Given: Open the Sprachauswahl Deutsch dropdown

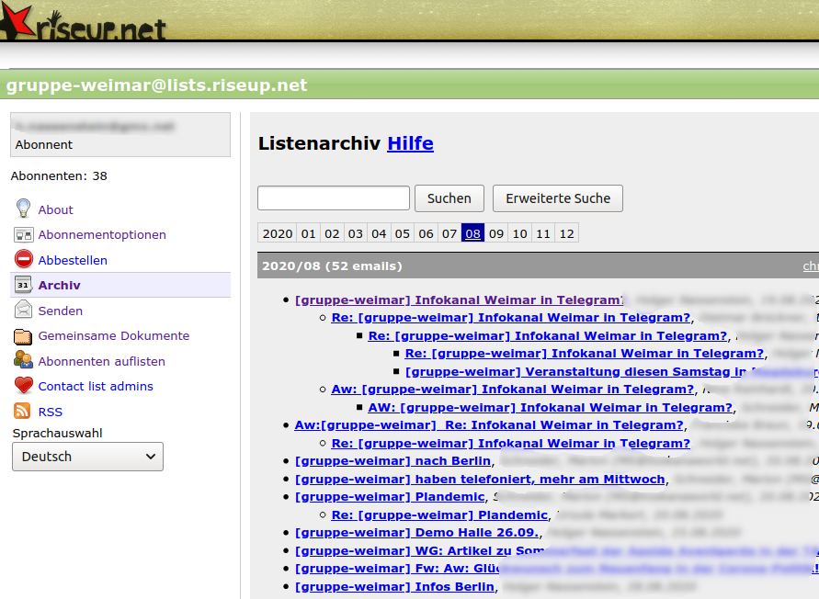Looking at the screenshot, I should coord(87,457).
